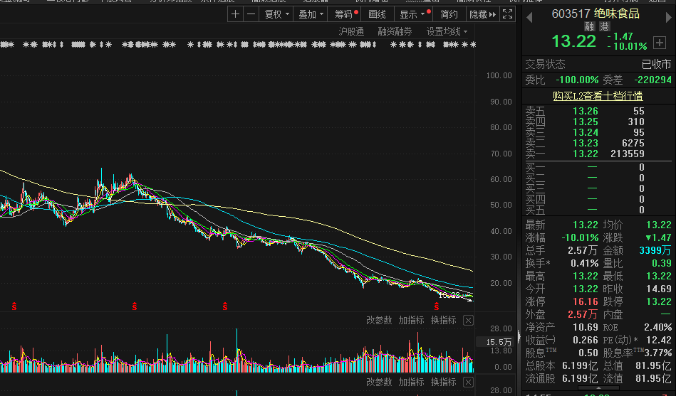Click the 融 margin trading badge

pos(590,26)
